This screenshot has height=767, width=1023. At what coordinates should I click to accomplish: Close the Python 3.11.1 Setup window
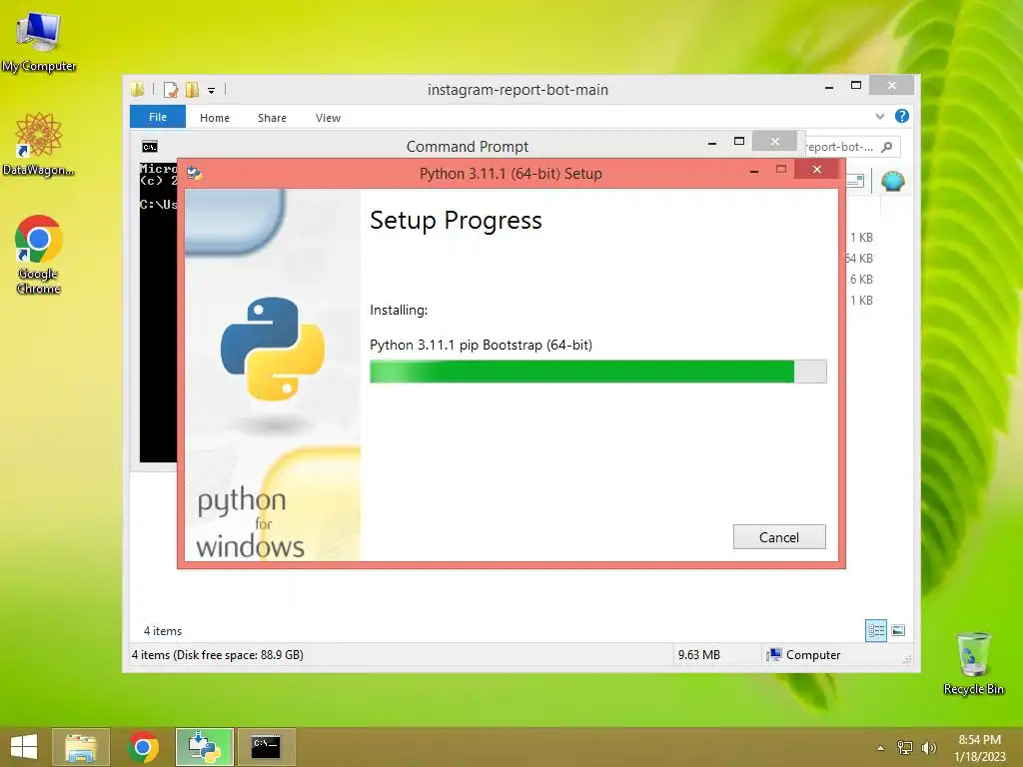pyautogui.click(x=816, y=170)
